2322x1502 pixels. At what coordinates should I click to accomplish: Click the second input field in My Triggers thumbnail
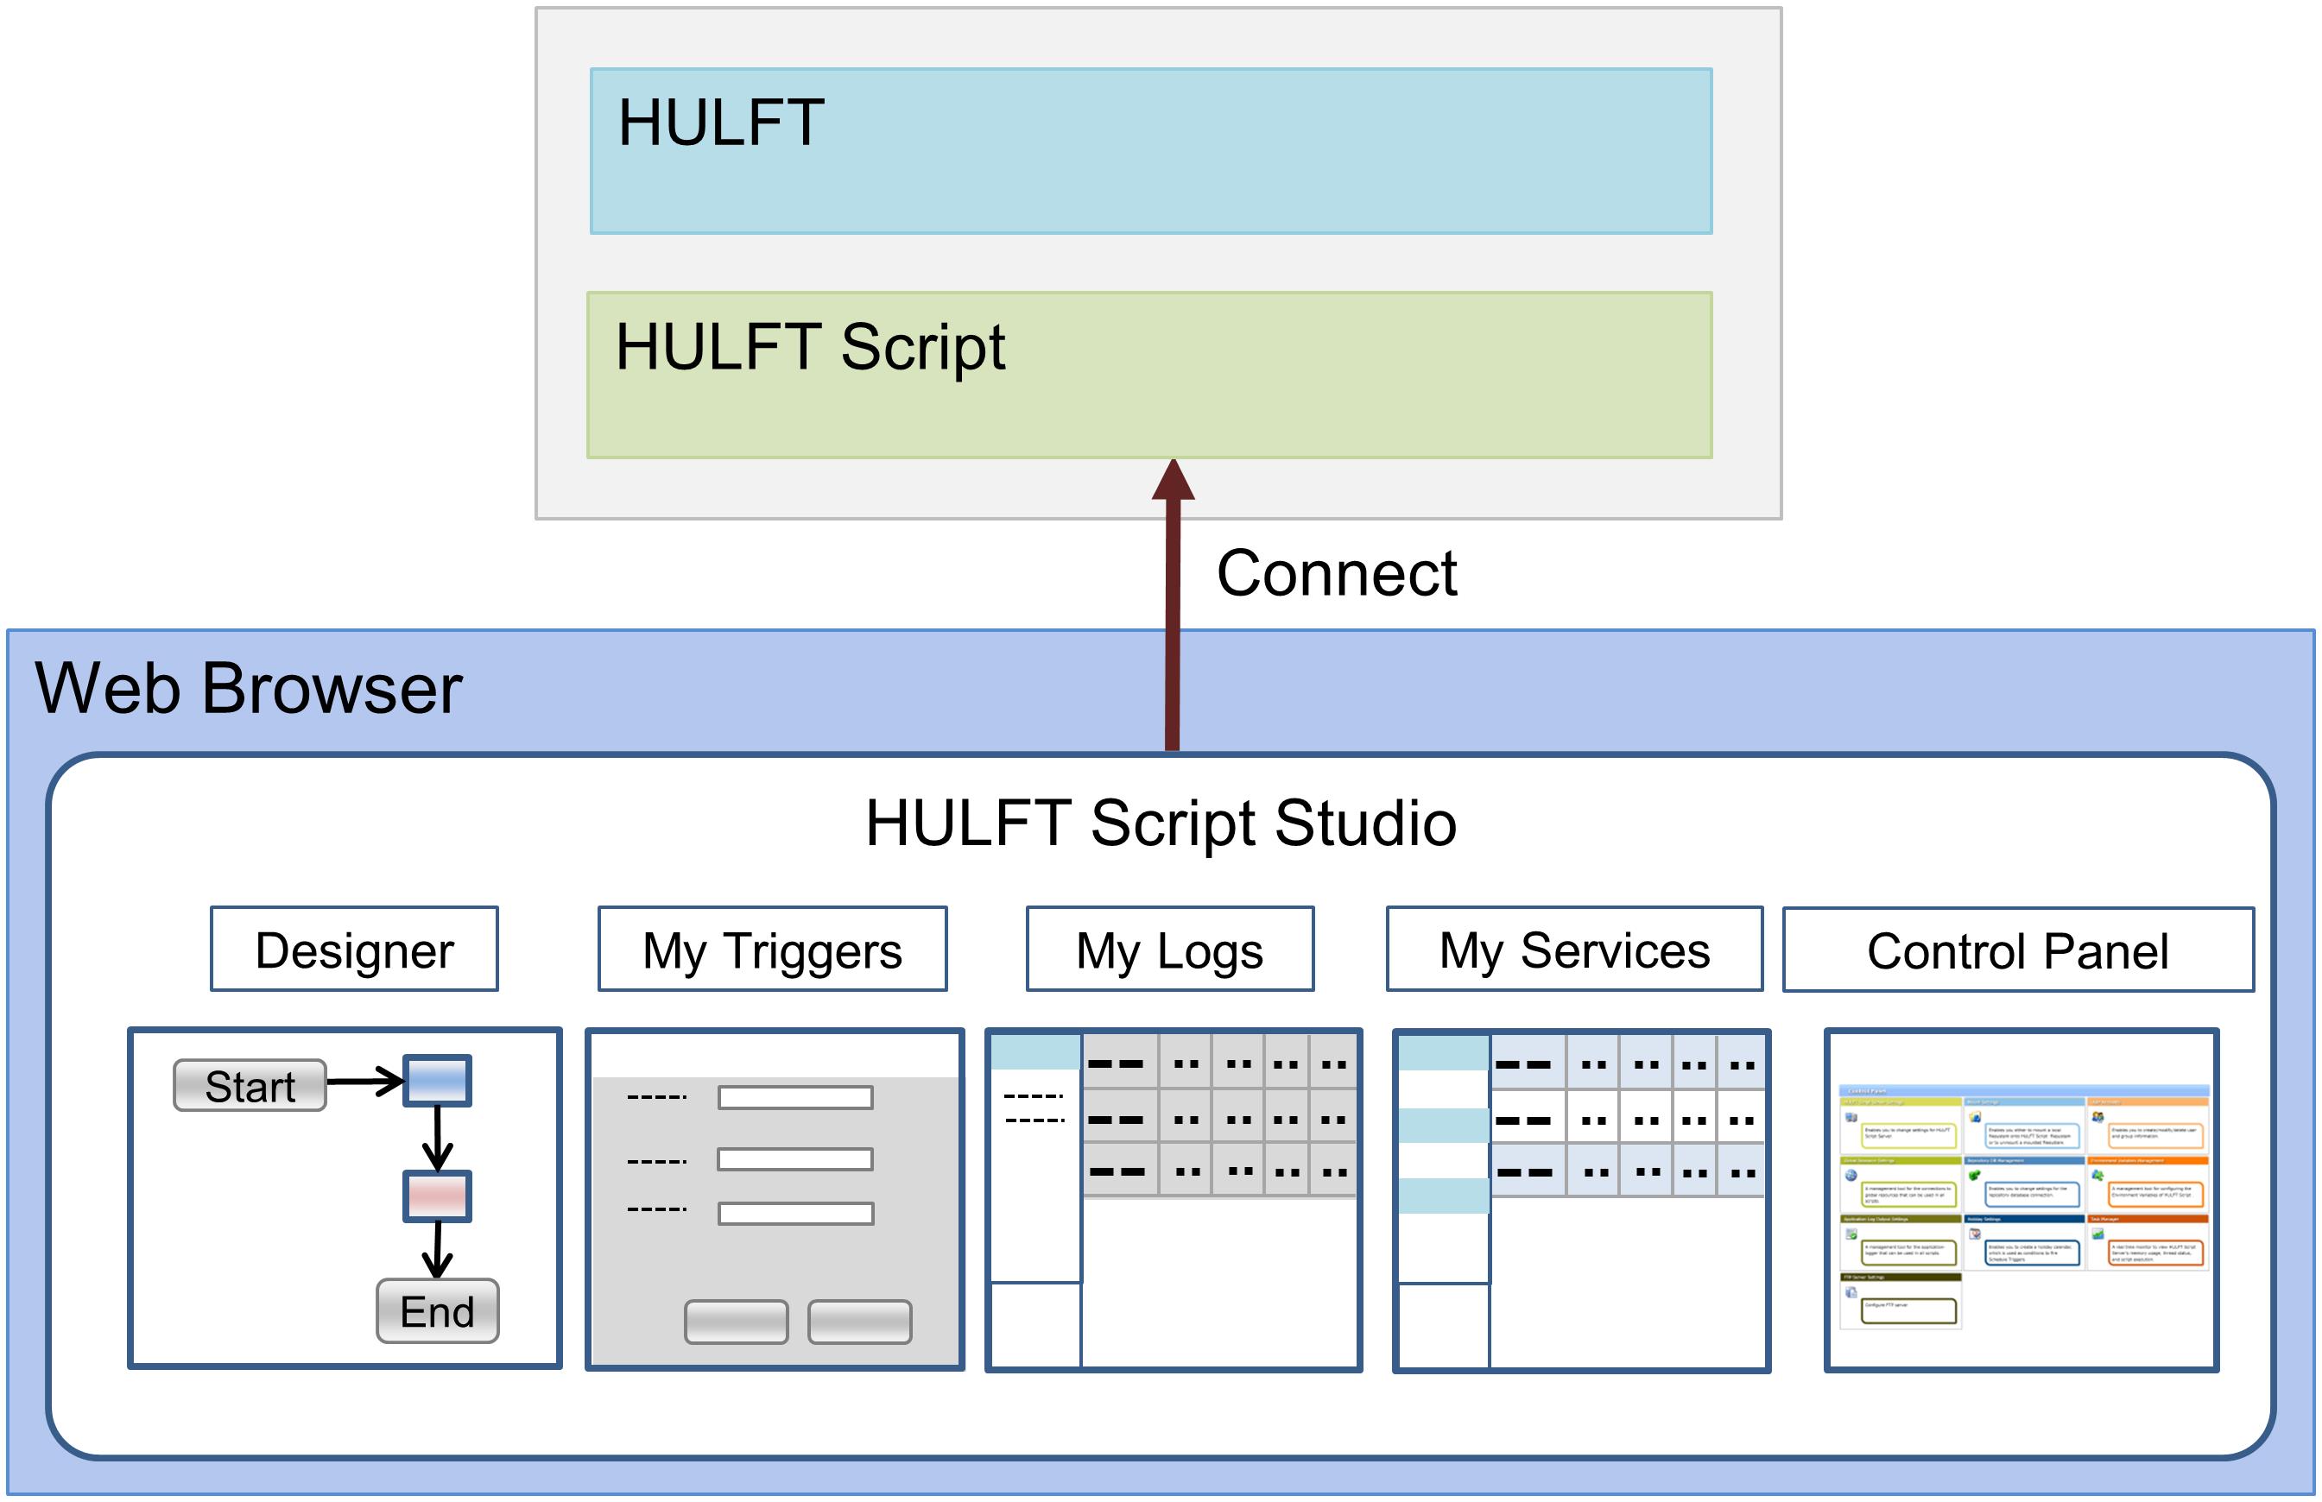coord(795,1158)
